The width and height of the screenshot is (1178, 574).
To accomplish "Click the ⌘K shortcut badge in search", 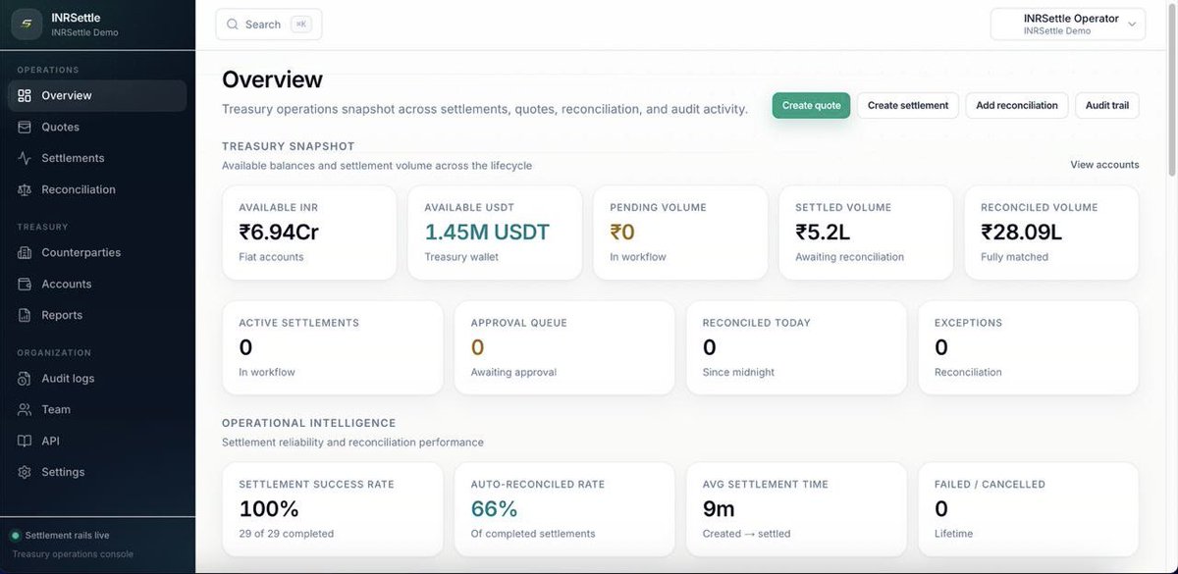I will pos(300,25).
